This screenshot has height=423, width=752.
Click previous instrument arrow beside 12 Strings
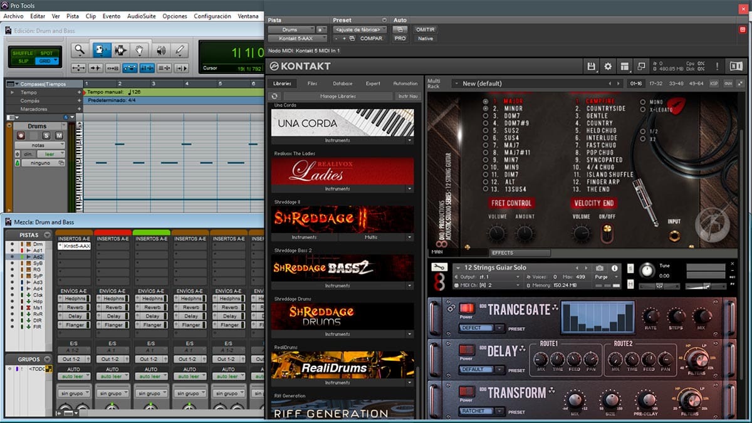[577, 268]
